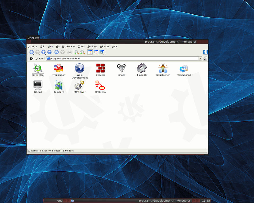
Task: Select the KDevelop application icon
Action: [x=38, y=68]
